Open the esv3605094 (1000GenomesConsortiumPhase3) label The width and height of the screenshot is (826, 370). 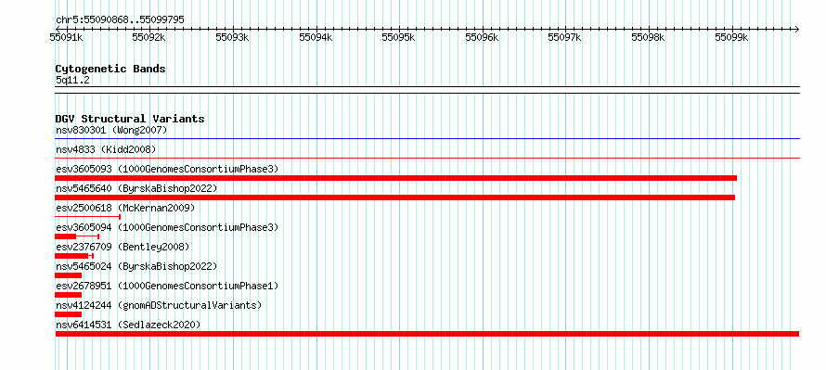click(x=167, y=227)
